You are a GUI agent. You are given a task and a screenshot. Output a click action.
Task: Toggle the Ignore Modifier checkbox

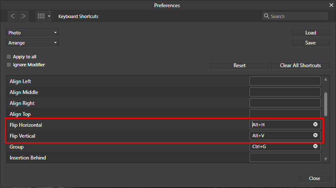9,65
